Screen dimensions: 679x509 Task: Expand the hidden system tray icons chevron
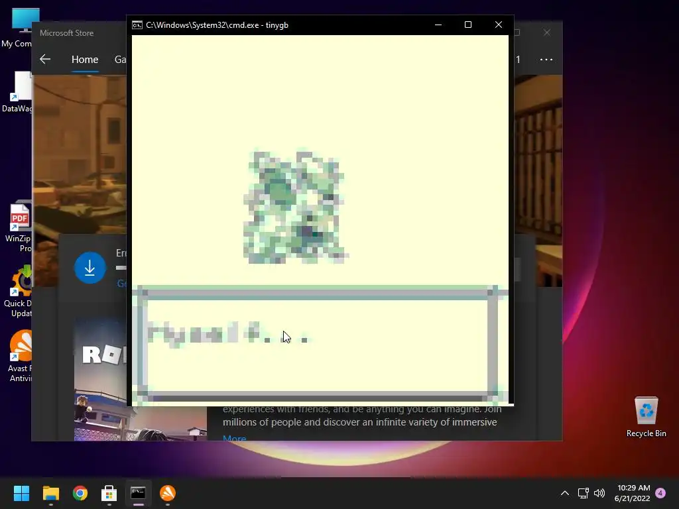(x=565, y=493)
